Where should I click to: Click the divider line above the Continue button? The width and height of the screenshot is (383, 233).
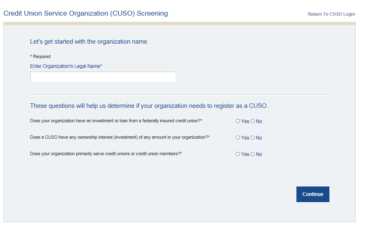[x=179, y=180]
